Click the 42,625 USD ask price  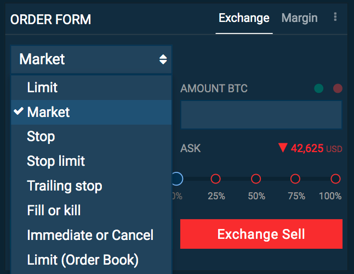[317, 149]
